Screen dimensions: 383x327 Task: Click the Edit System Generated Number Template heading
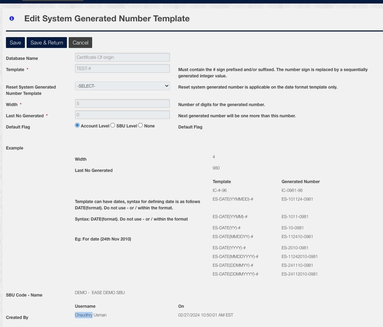click(107, 18)
